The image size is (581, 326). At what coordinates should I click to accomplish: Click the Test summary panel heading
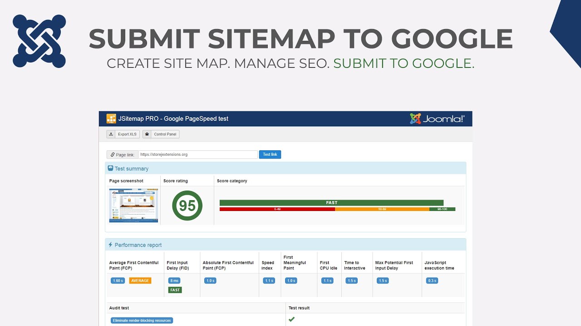(x=286, y=168)
